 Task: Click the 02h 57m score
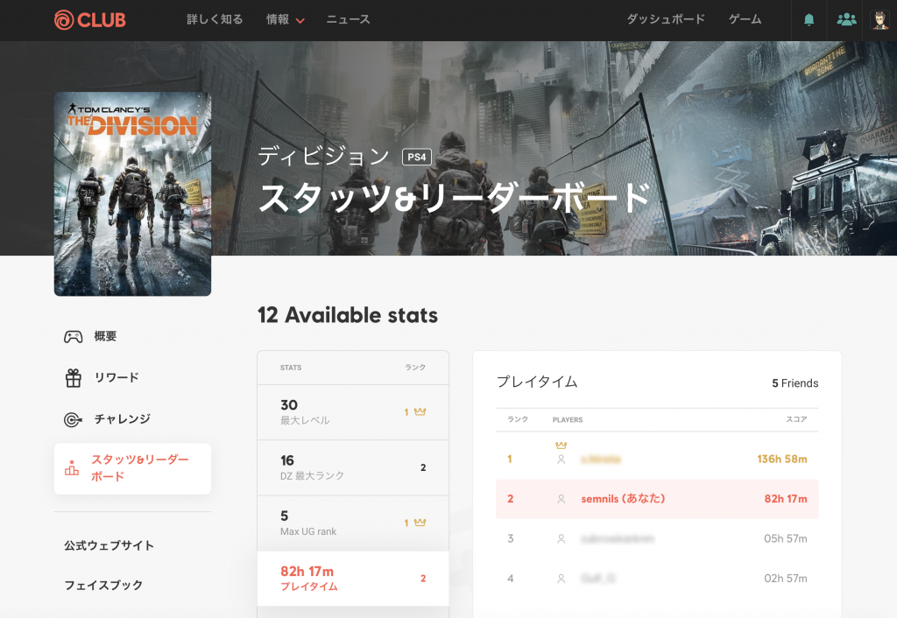point(786,579)
